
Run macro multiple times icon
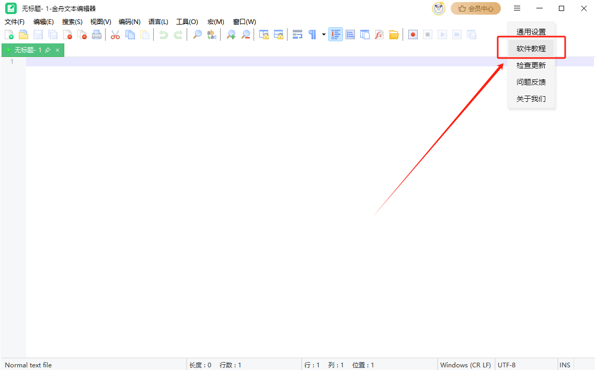[457, 35]
